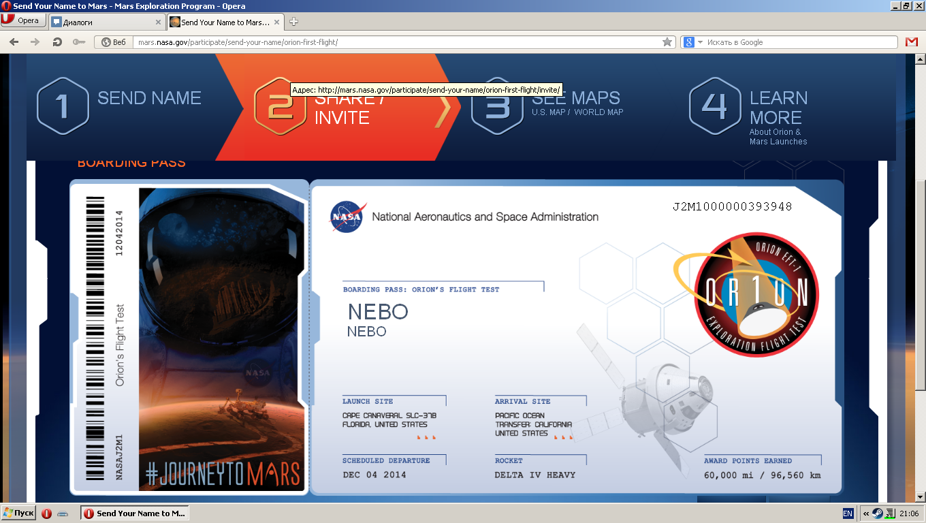Click the Искать в Google search field
This screenshot has height=523, width=926.
(x=801, y=42)
